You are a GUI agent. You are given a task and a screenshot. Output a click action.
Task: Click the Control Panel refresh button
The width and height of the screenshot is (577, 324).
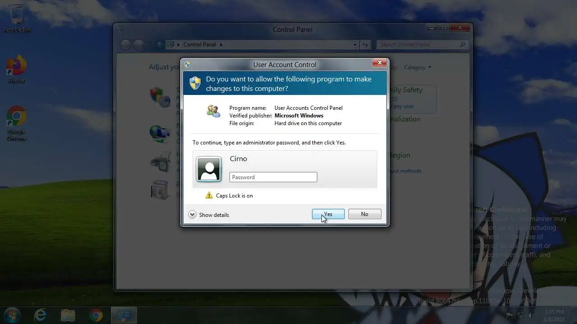pos(365,45)
